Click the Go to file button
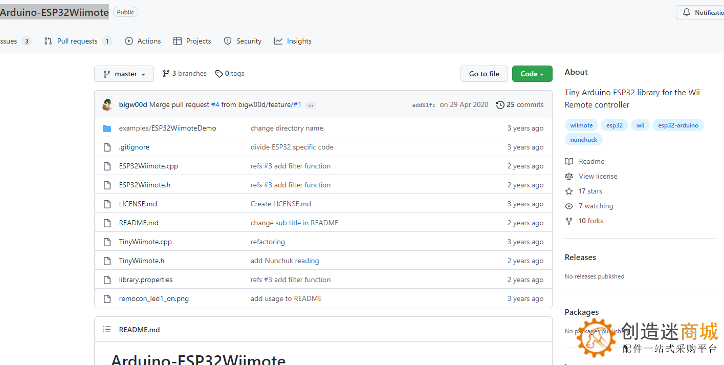Viewport: 724px width, 365px height. pos(484,74)
